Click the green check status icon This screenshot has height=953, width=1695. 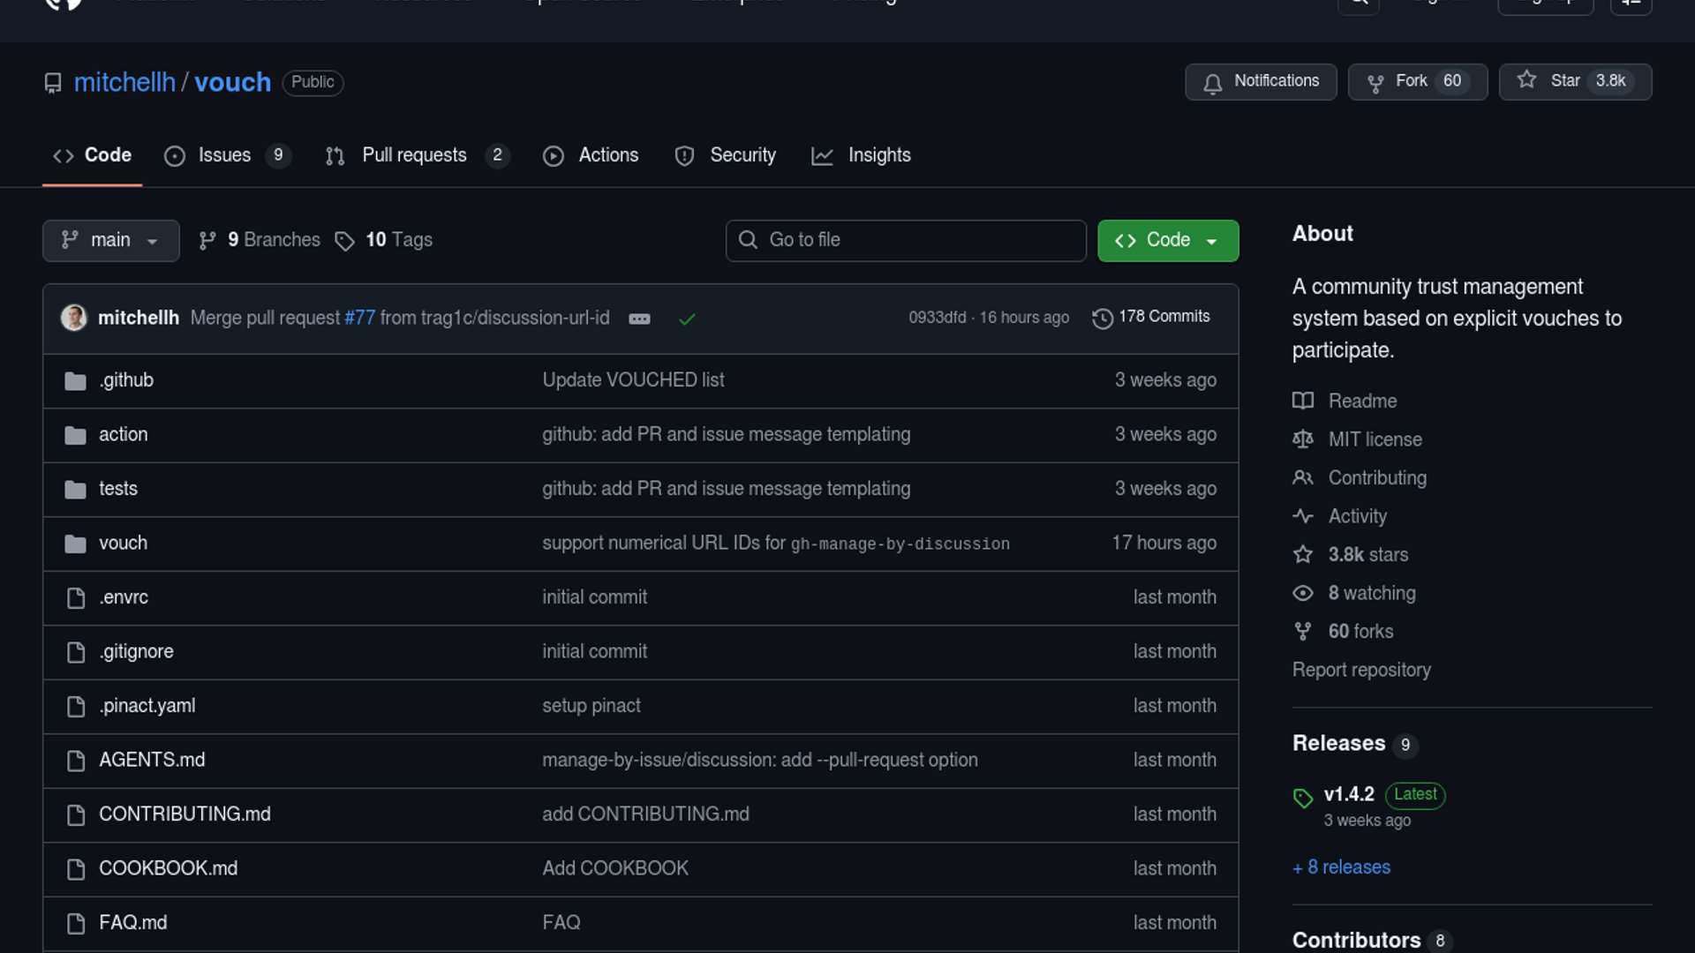(x=687, y=319)
